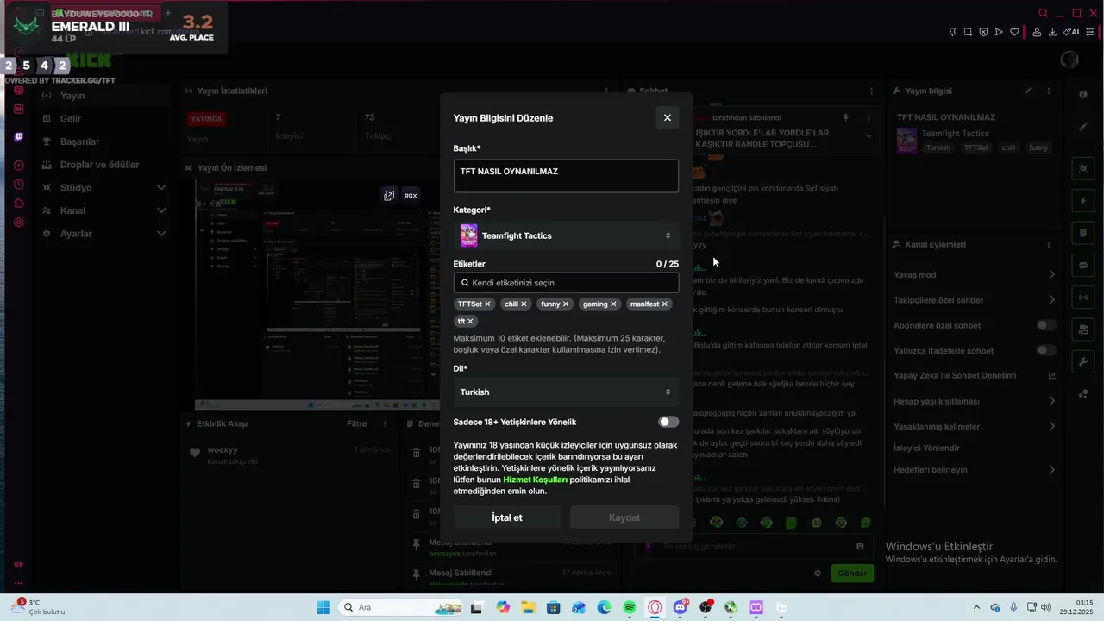This screenshot has height=621, width=1104.
Task: Click the İptal et button
Action: (507, 517)
